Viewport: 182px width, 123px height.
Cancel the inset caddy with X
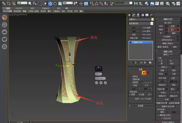coord(105,83)
